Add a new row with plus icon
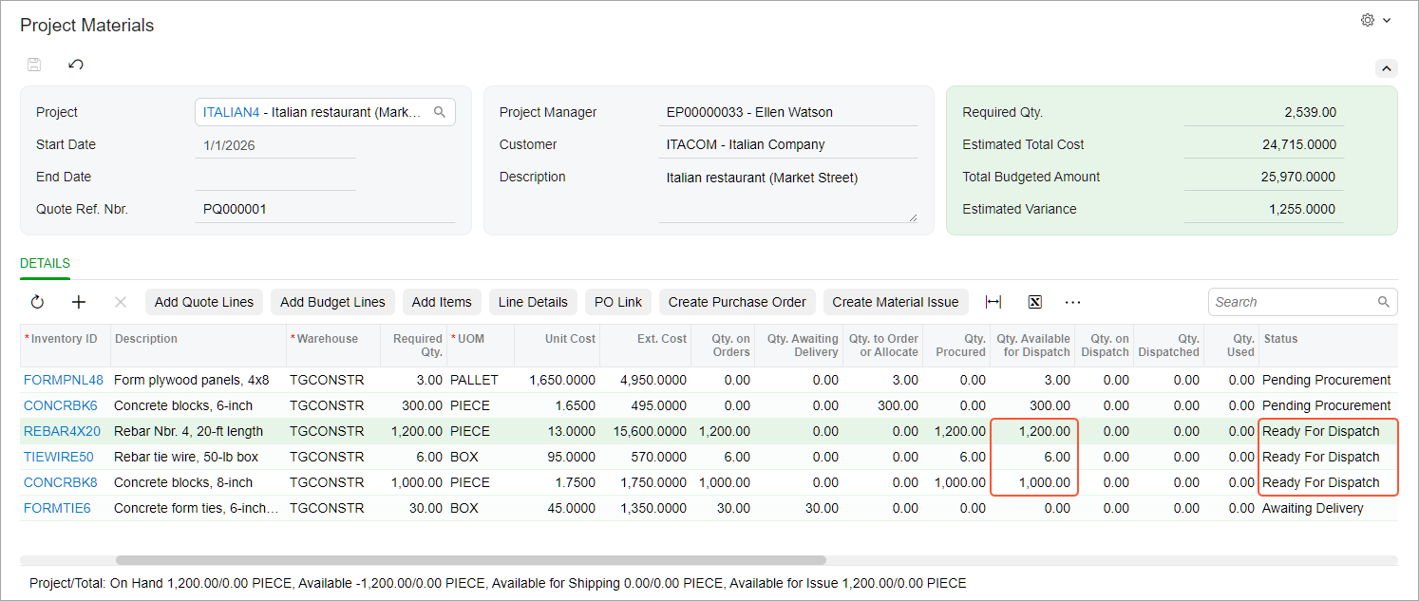 coord(79,302)
